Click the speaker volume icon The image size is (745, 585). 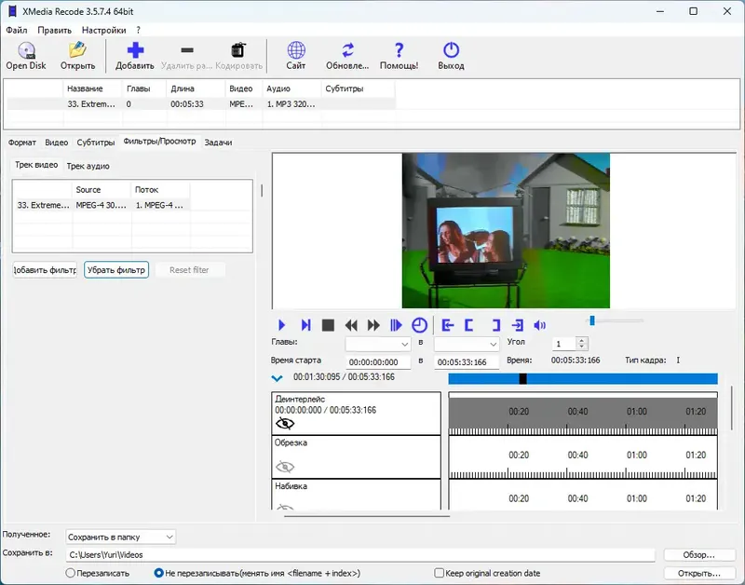[x=539, y=325]
